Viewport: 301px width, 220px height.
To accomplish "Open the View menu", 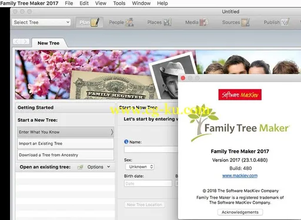I will pos(101,4).
